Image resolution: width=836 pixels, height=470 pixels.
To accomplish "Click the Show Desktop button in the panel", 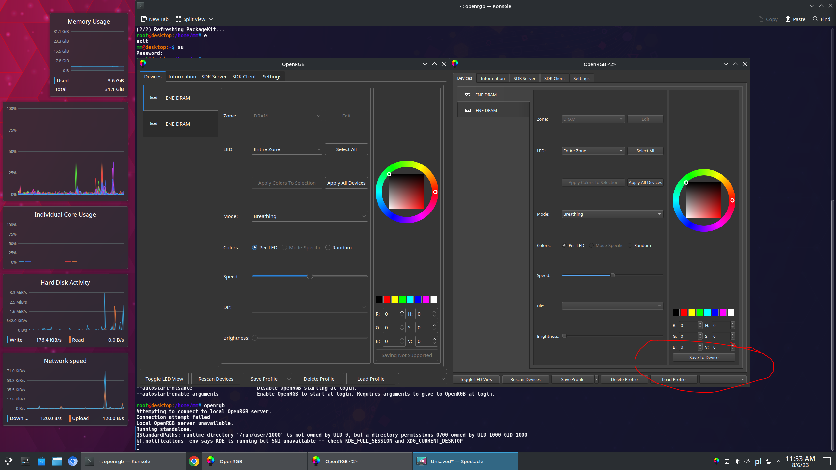I will (827, 461).
